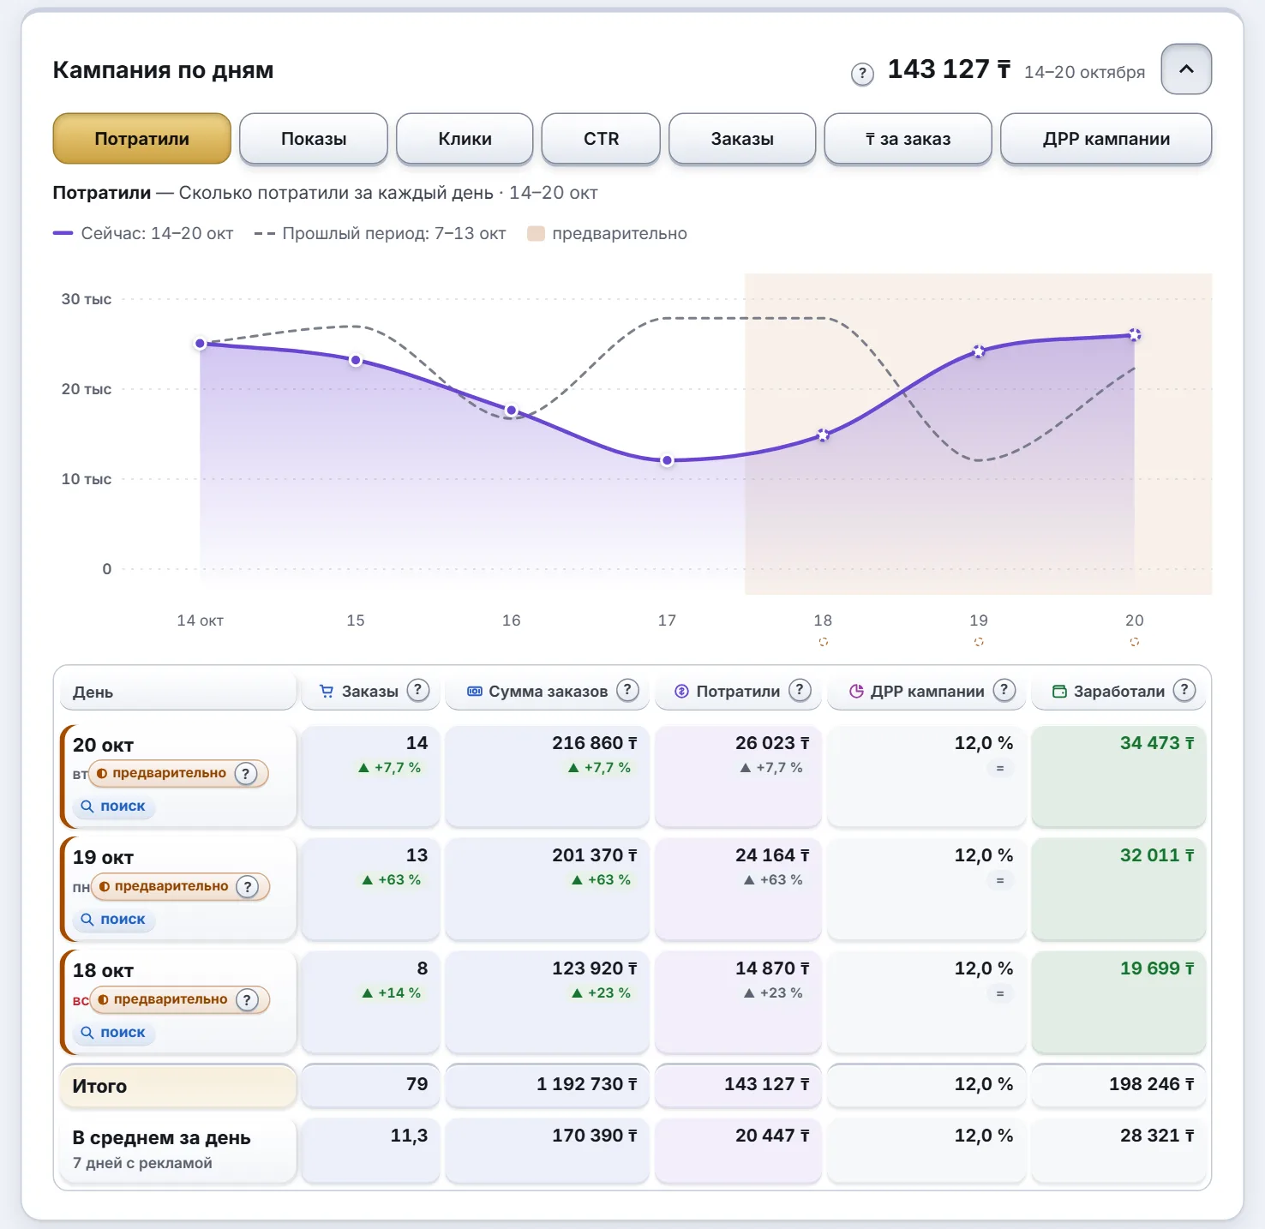This screenshot has height=1229, width=1265.
Task: Click the 14 окт data point on the chart
Action: pyautogui.click(x=201, y=344)
